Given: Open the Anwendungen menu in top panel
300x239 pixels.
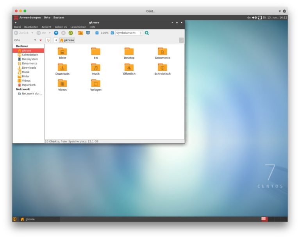Looking at the screenshot, I should [x=30, y=18].
